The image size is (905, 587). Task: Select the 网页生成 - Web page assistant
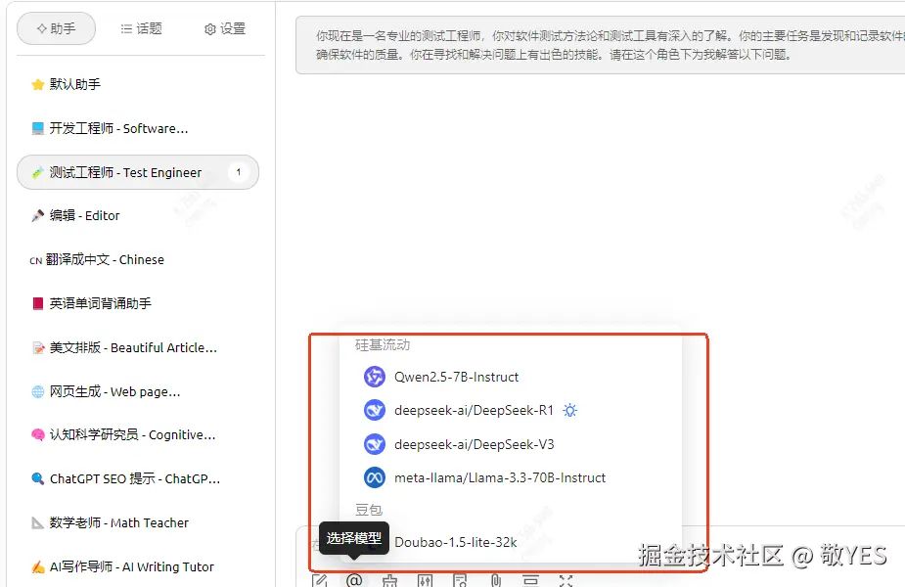pyautogui.click(x=138, y=391)
